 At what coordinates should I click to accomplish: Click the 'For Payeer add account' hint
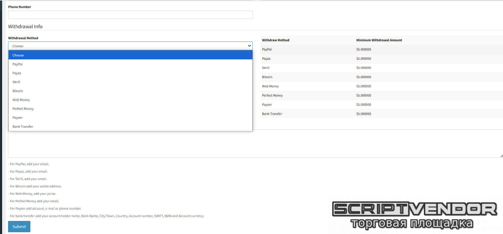coord(45,208)
